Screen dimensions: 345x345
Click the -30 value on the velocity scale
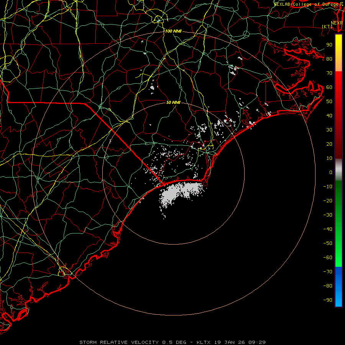tap(328, 215)
